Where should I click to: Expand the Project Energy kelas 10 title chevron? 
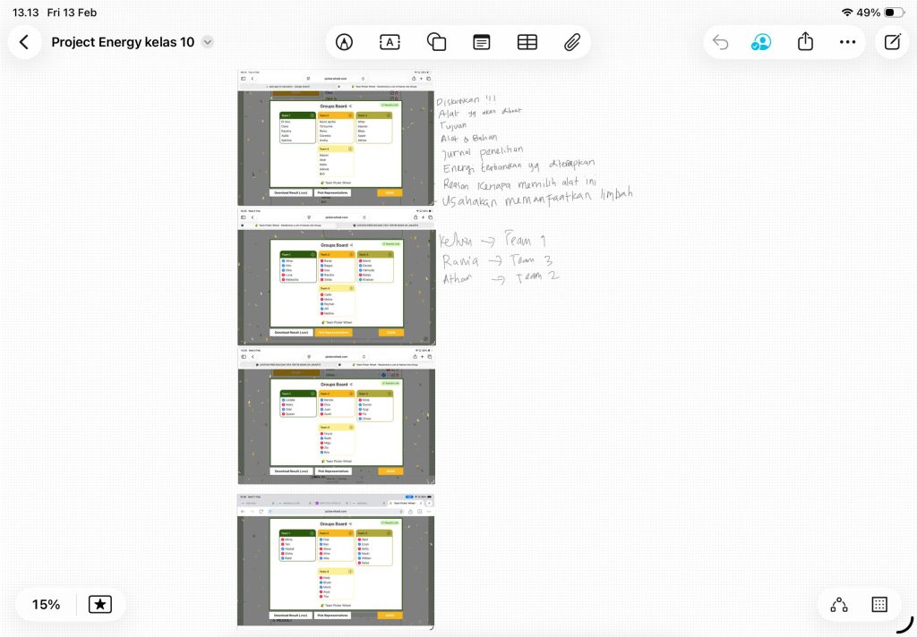(208, 42)
